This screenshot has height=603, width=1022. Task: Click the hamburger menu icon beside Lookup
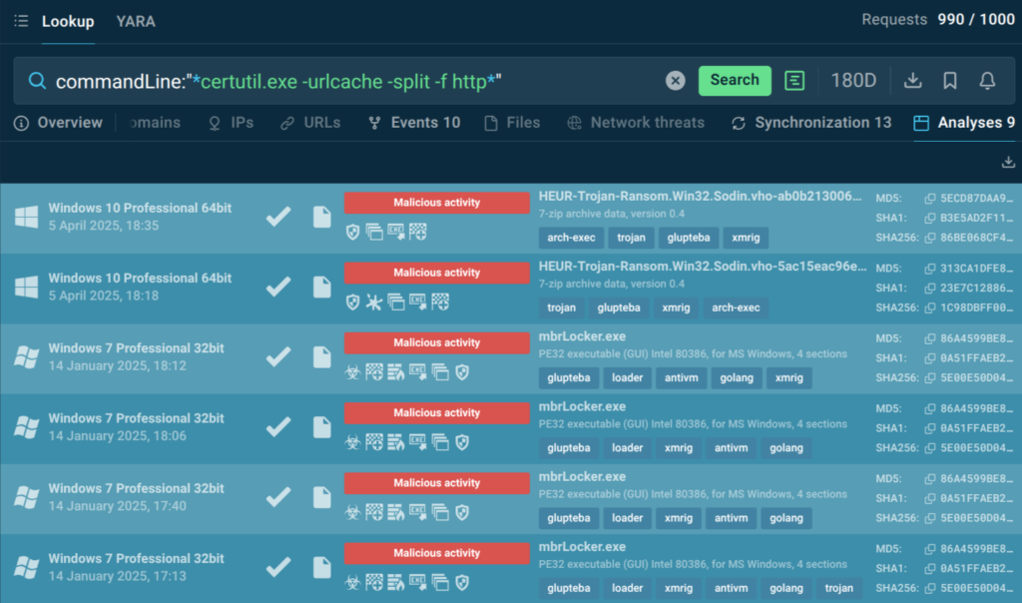[21, 21]
